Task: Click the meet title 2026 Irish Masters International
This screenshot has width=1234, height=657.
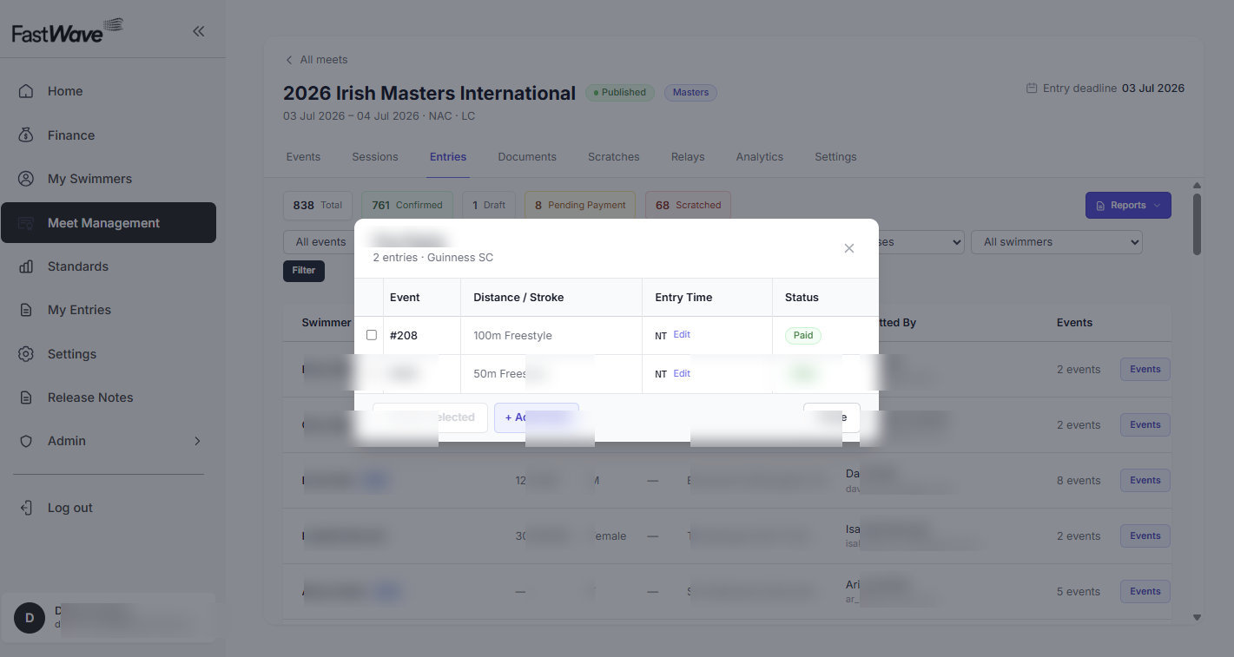Action: tap(429, 93)
